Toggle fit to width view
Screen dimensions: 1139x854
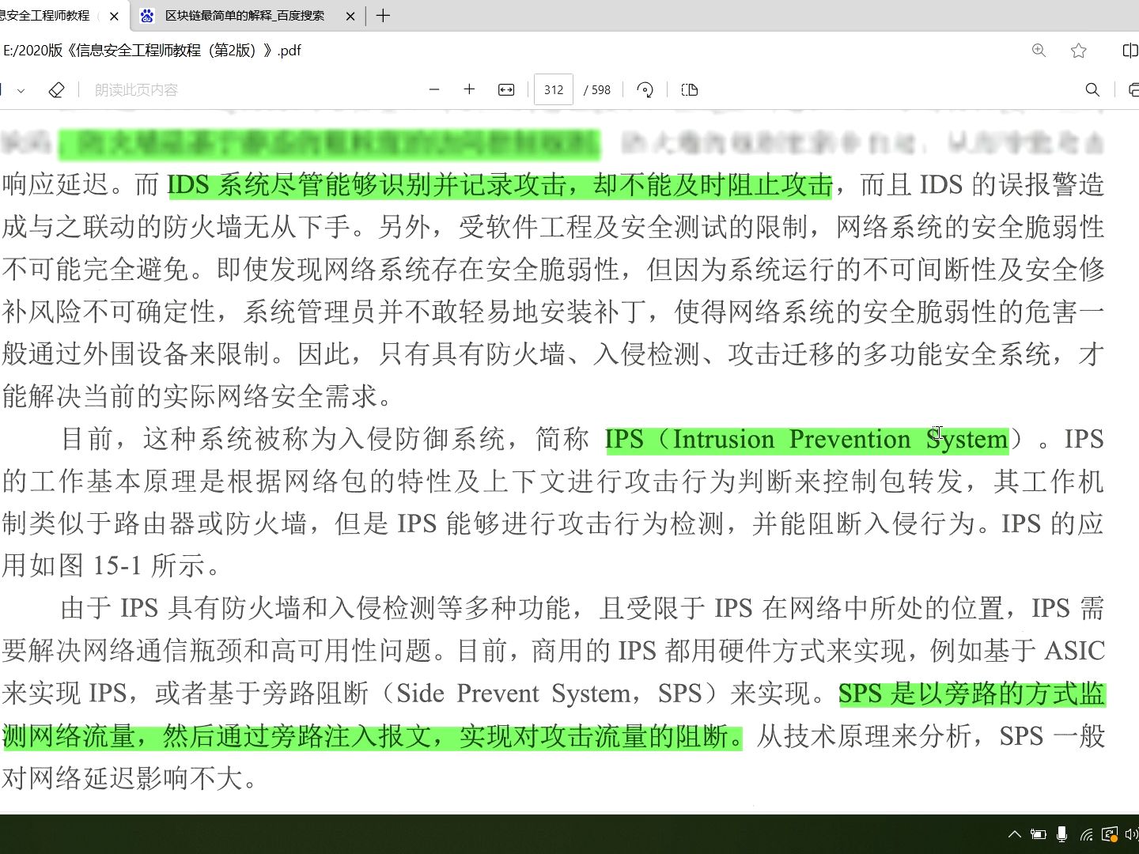(x=506, y=90)
